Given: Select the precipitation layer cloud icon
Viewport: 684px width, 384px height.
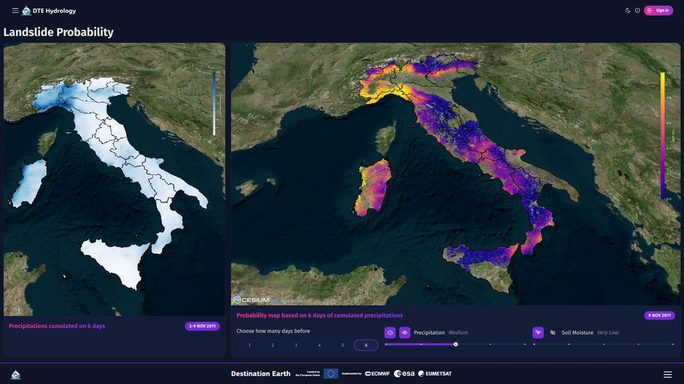Looking at the screenshot, I should 389,332.
